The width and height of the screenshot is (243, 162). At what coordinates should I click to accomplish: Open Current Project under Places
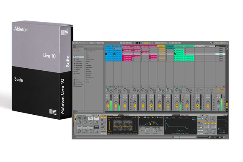click(x=79, y=84)
